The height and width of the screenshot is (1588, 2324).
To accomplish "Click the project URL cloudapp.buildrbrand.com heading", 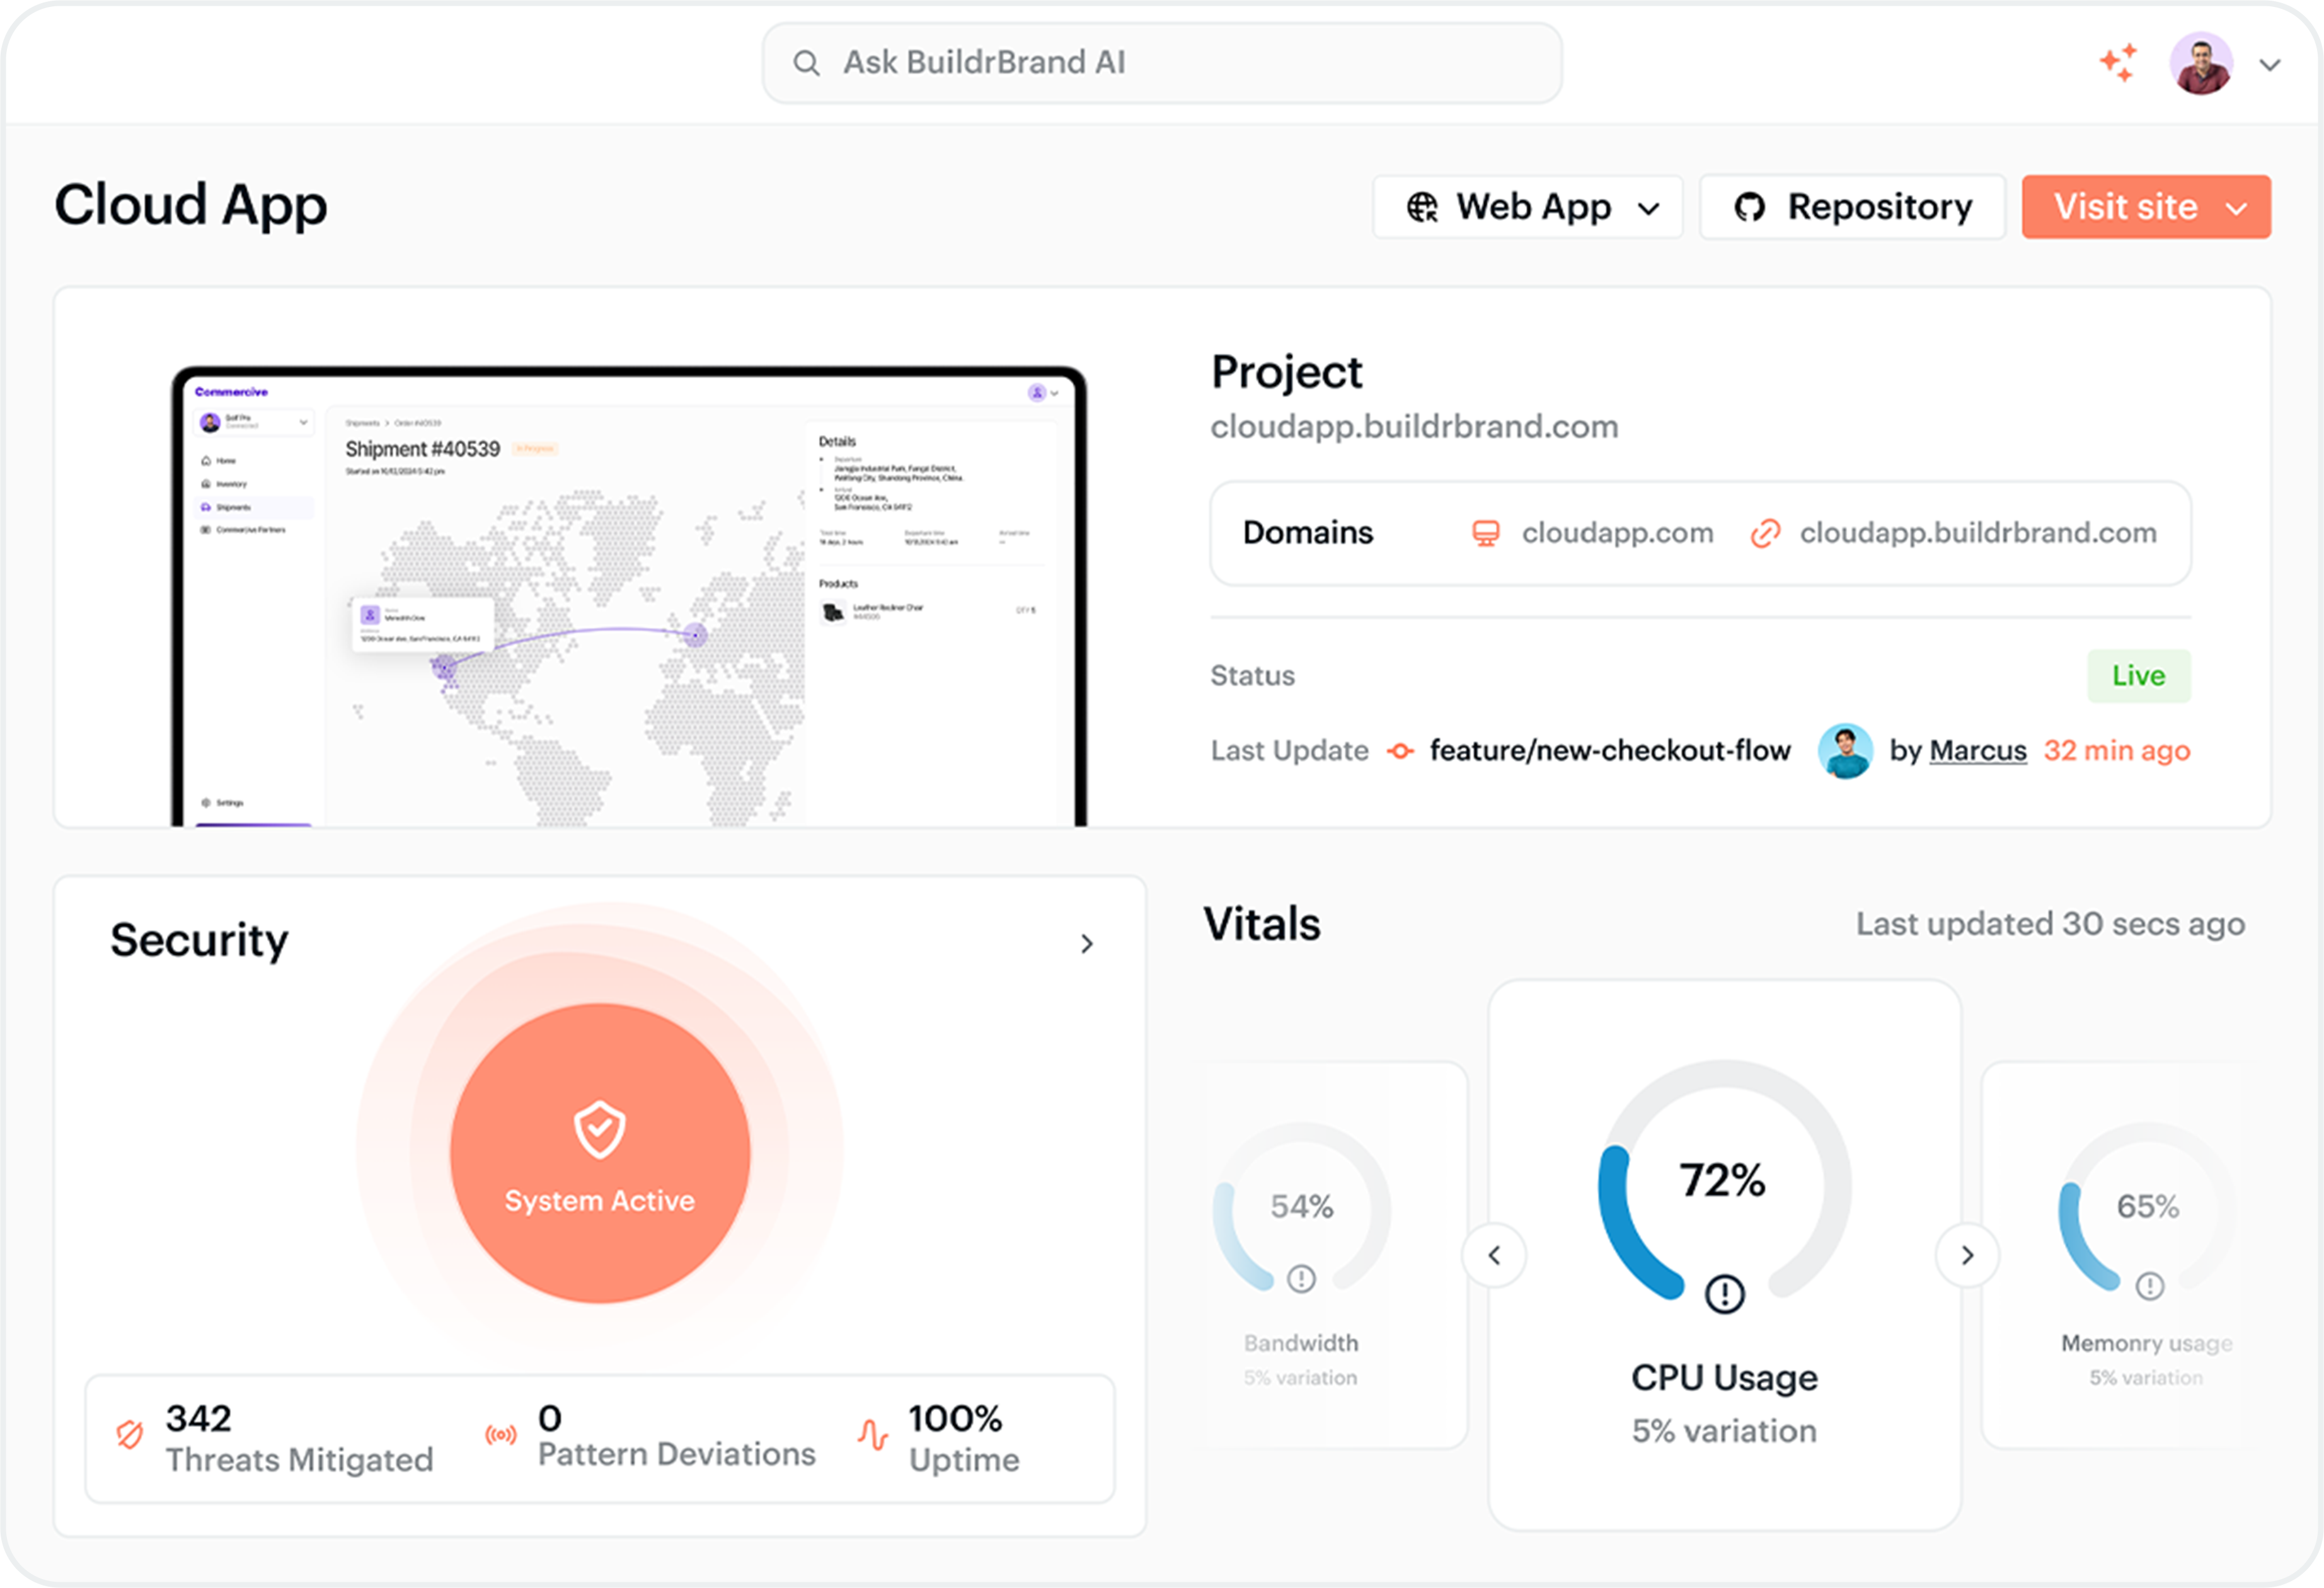I will (1414, 426).
